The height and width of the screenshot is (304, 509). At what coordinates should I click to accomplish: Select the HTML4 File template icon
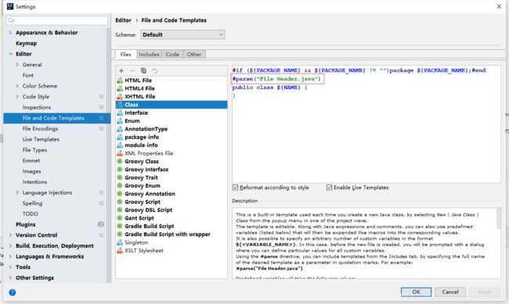pyautogui.click(x=120, y=88)
